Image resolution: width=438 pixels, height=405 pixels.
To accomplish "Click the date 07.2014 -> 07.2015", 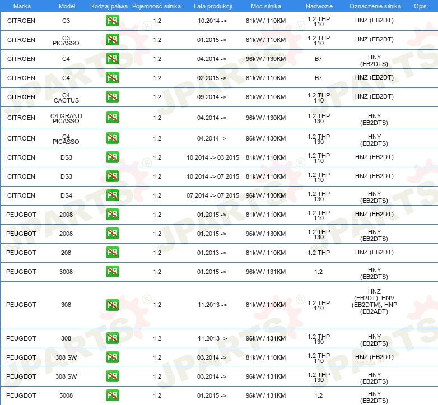I will 213,195.
